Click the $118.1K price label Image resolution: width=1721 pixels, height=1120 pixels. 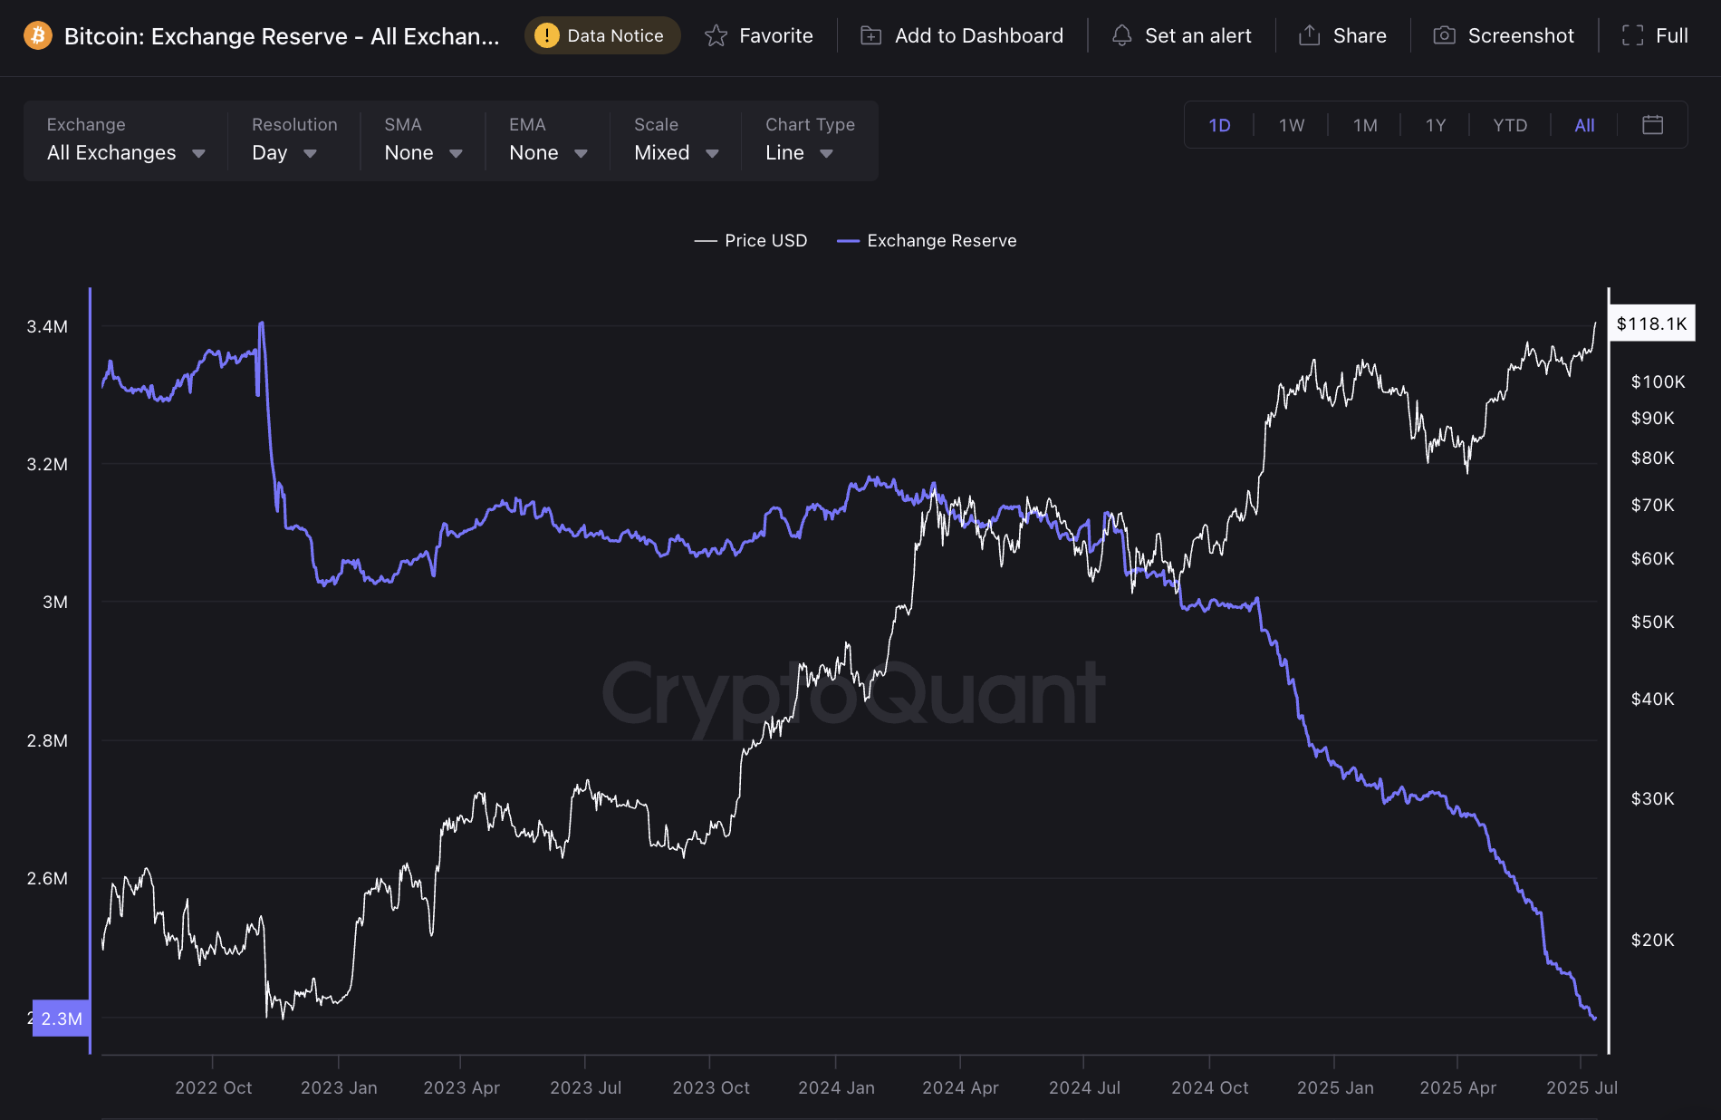[1651, 323]
